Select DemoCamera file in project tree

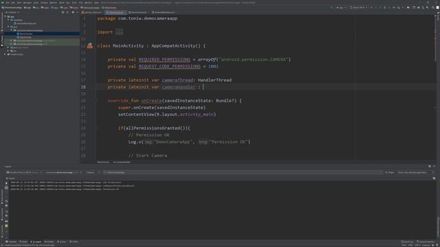pos(26,34)
